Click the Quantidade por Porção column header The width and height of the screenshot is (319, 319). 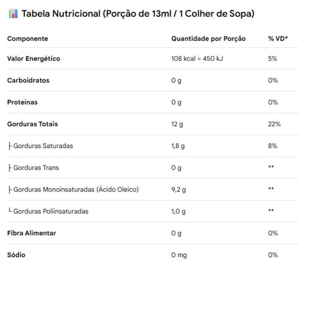[208, 38]
